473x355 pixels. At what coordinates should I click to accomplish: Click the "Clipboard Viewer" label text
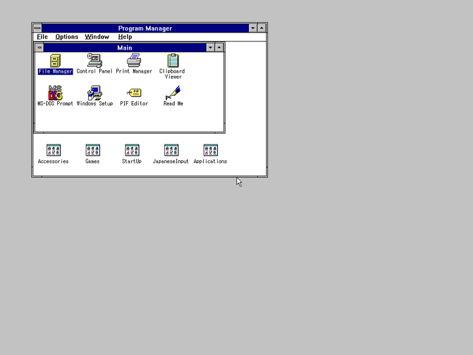coord(172,74)
